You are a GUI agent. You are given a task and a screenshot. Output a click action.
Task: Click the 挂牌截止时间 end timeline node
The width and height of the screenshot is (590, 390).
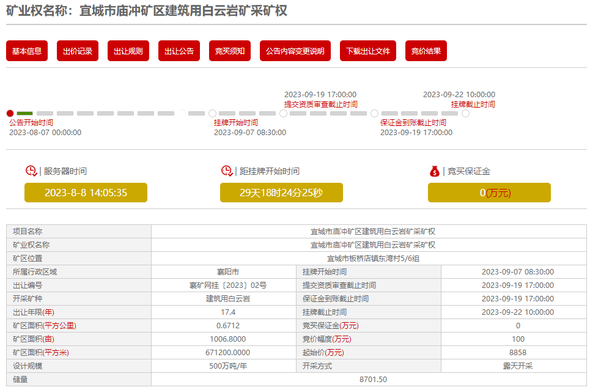point(465,114)
